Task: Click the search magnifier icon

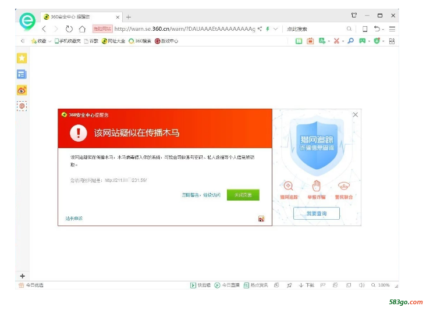Action: click(x=349, y=28)
